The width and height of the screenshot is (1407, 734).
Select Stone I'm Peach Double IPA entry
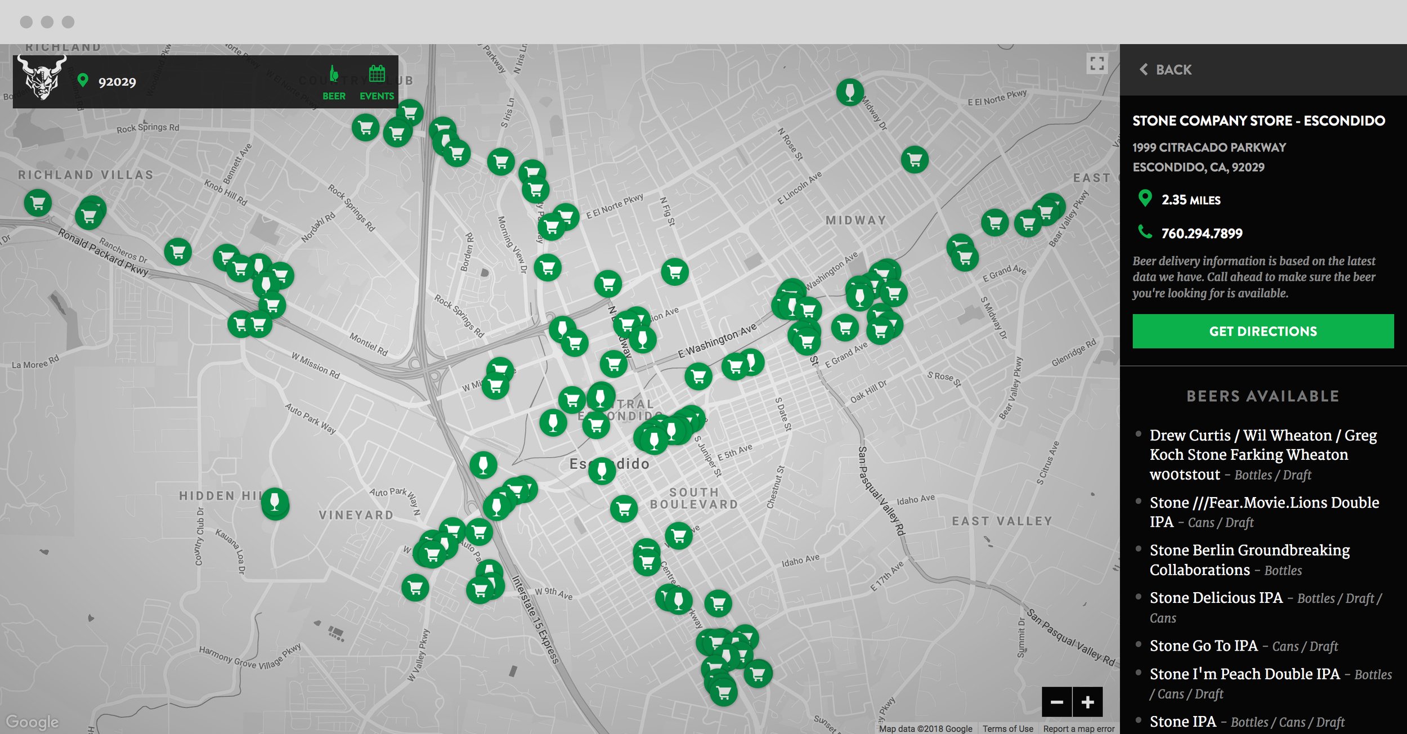tap(1270, 683)
